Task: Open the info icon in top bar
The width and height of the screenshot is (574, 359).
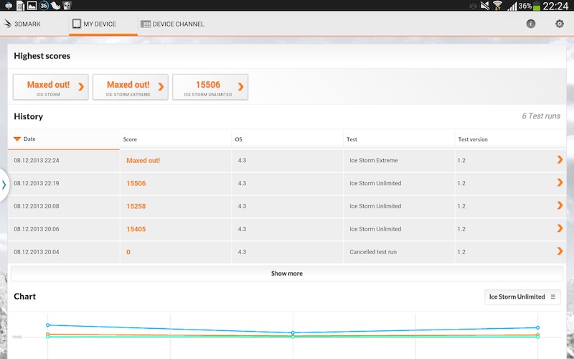Action: [x=530, y=24]
